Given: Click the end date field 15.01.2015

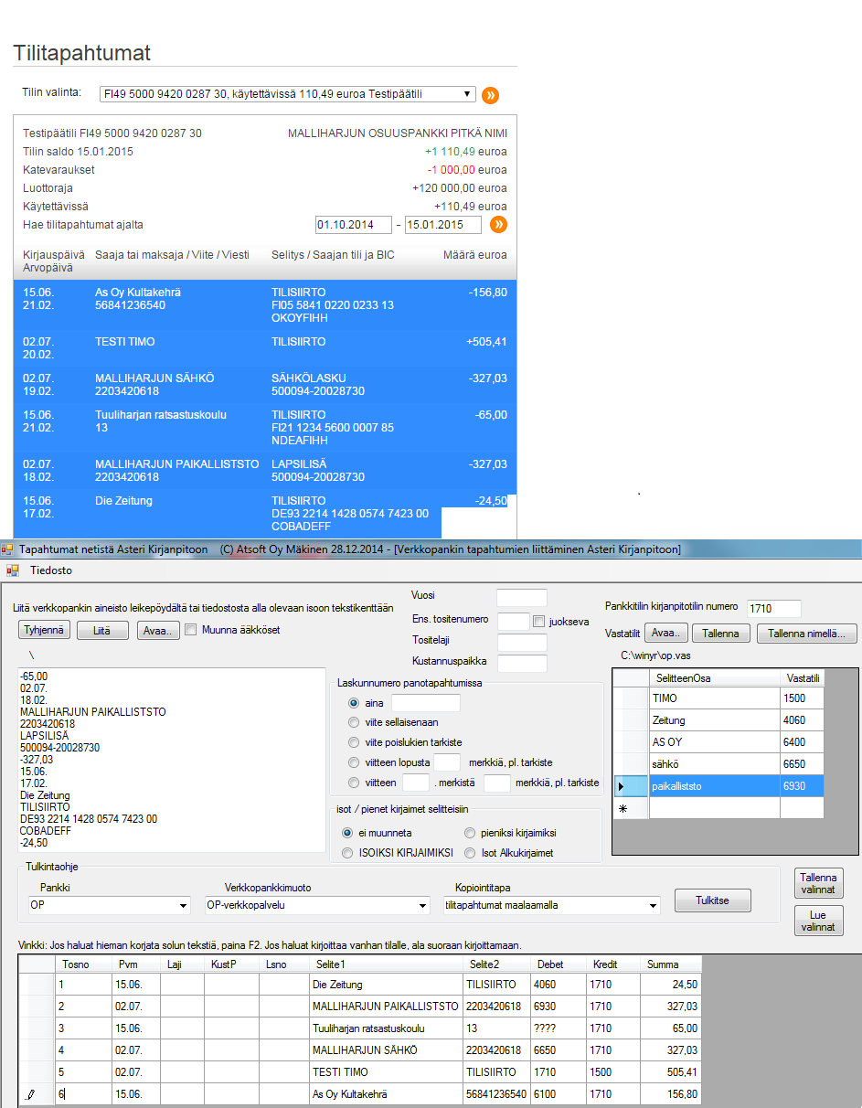Looking at the screenshot, I should (x=443, y=225).
